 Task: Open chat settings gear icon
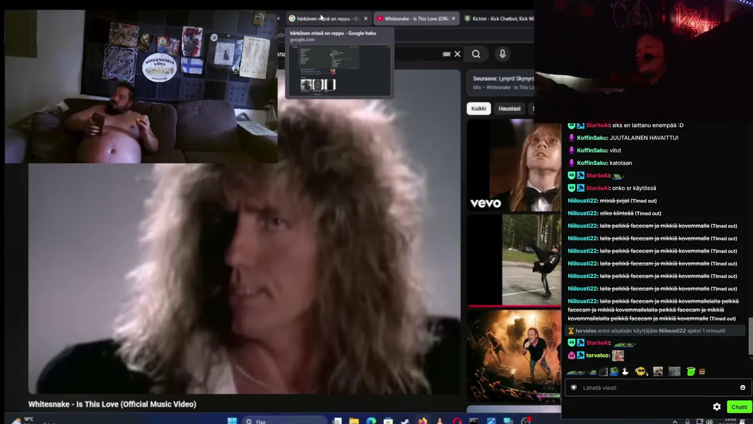click(x=717, y=407)
